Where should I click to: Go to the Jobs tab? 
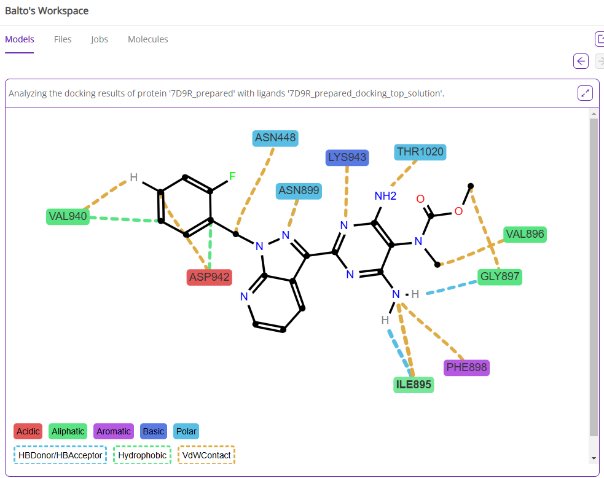pos(100,39)
